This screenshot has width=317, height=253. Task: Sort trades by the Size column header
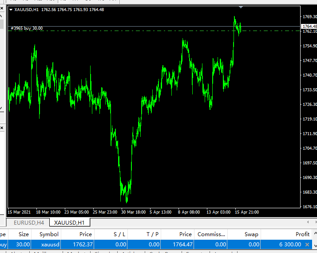click(x=20, y=234)
